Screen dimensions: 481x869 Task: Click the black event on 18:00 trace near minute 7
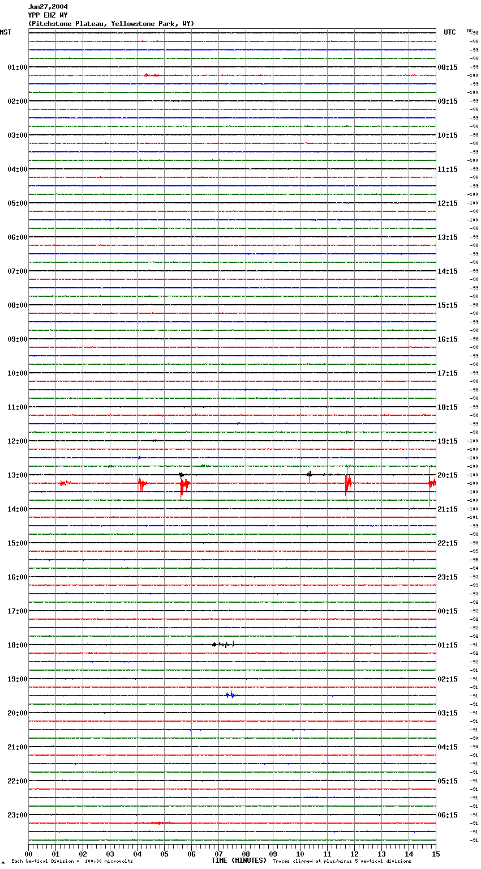tap(223, 645)
